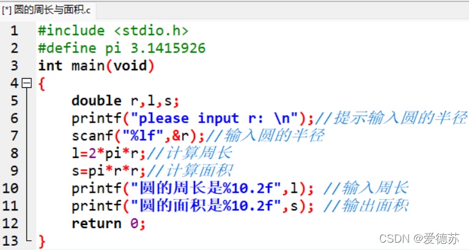Click line number 11 in the gutter
Image resolution: width=469 pixels, height=250 pixels.
(10, 206)
